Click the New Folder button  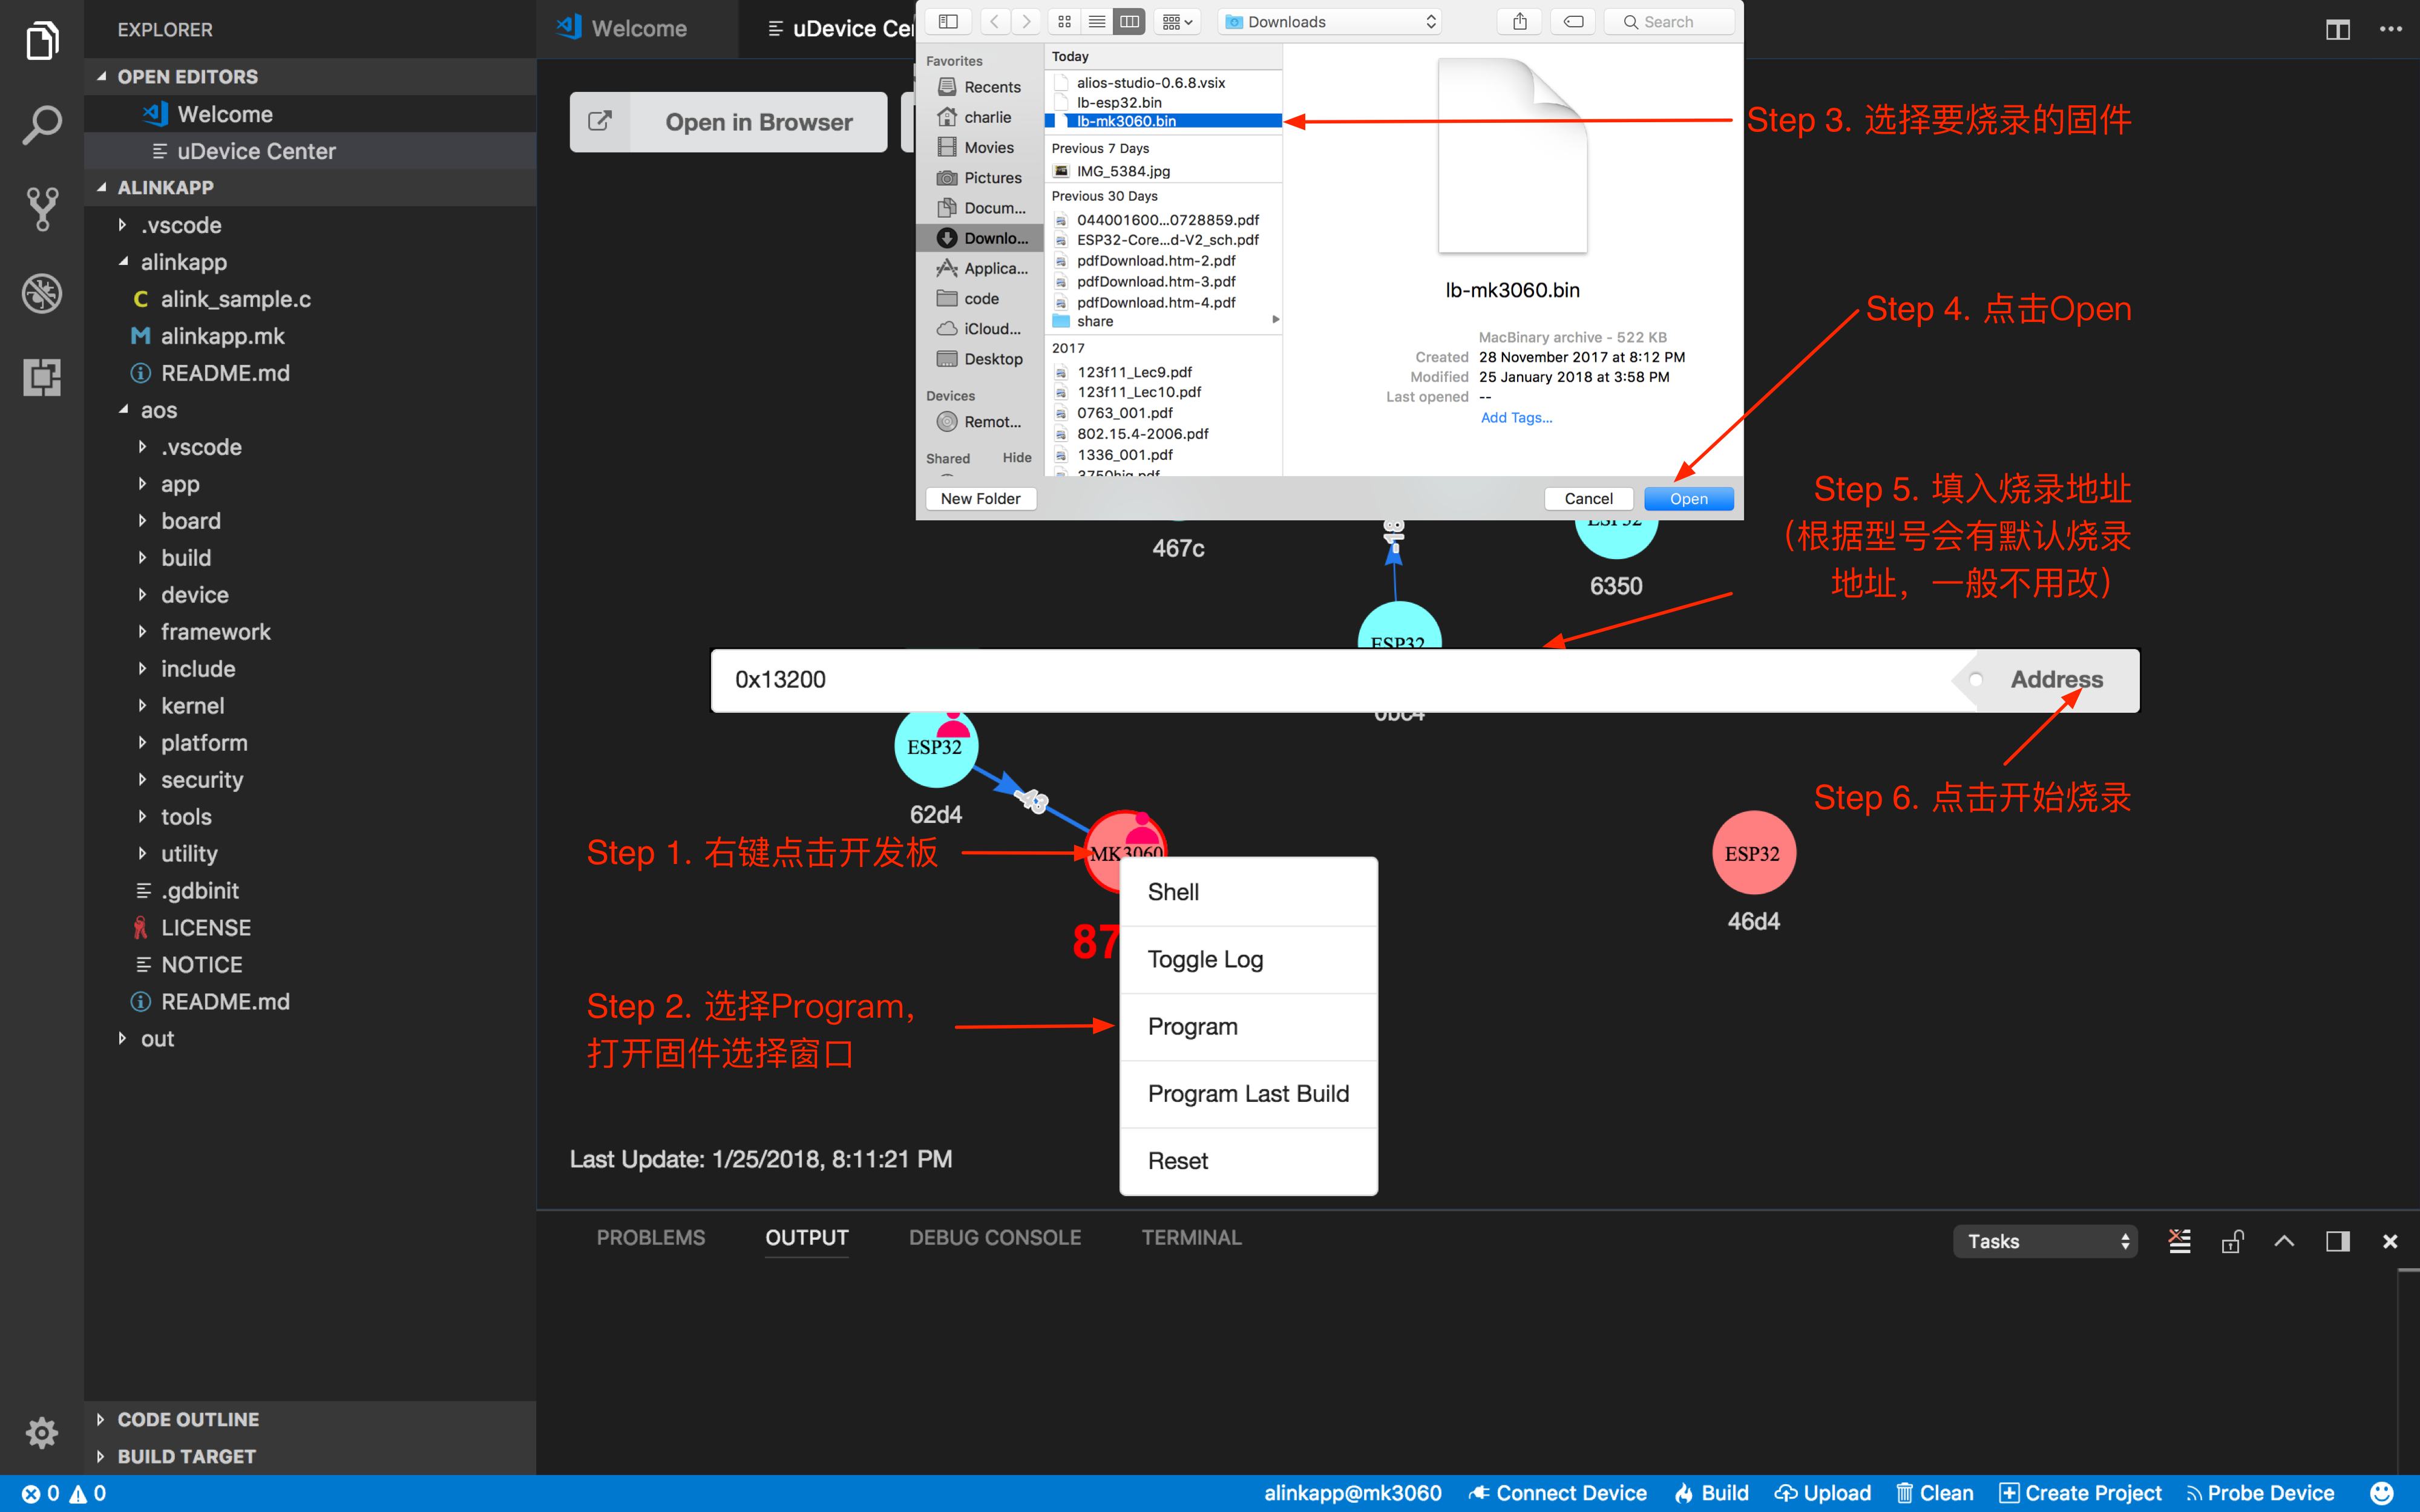pos(980,498)
